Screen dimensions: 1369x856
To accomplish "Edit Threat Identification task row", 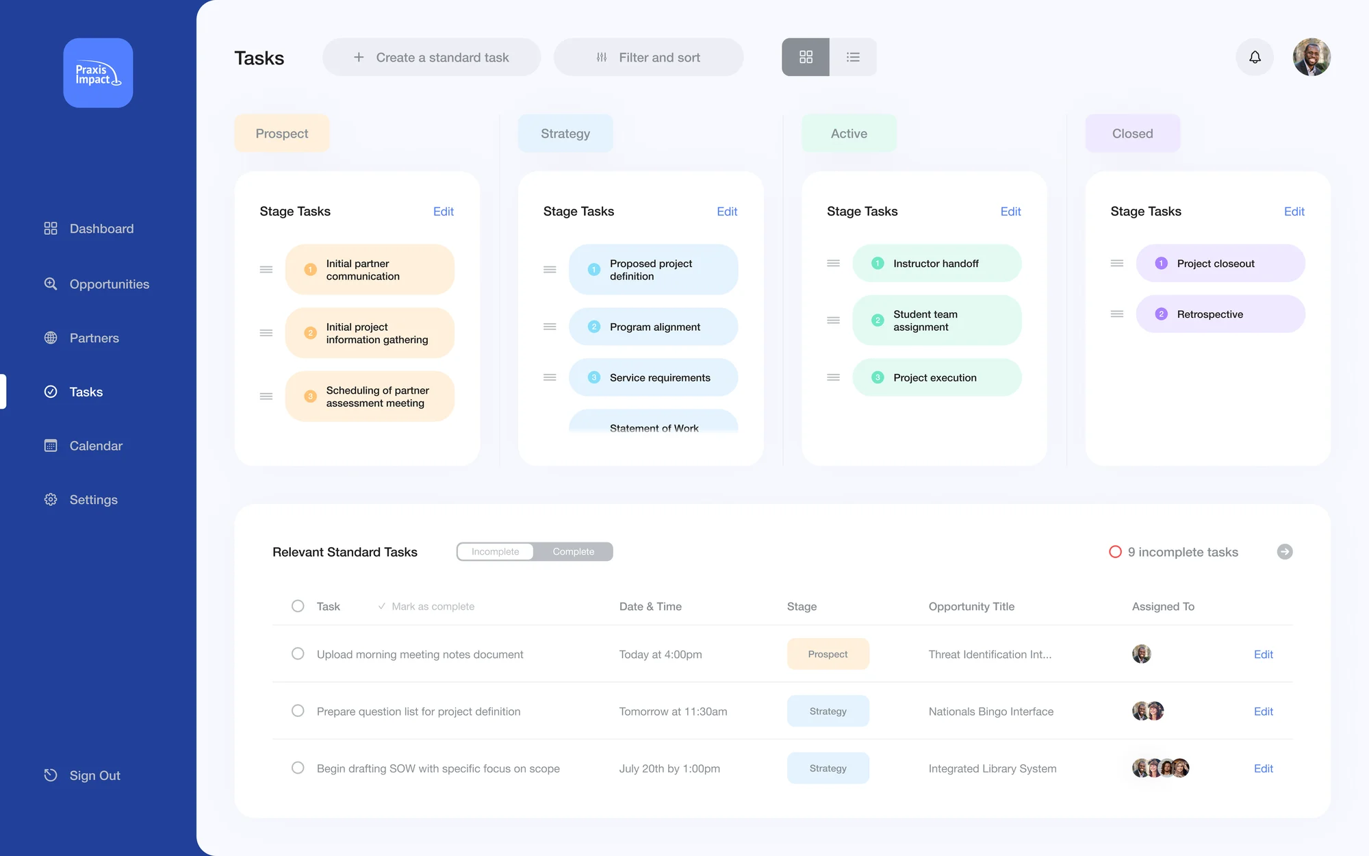I will click(x=1264, y=655).
